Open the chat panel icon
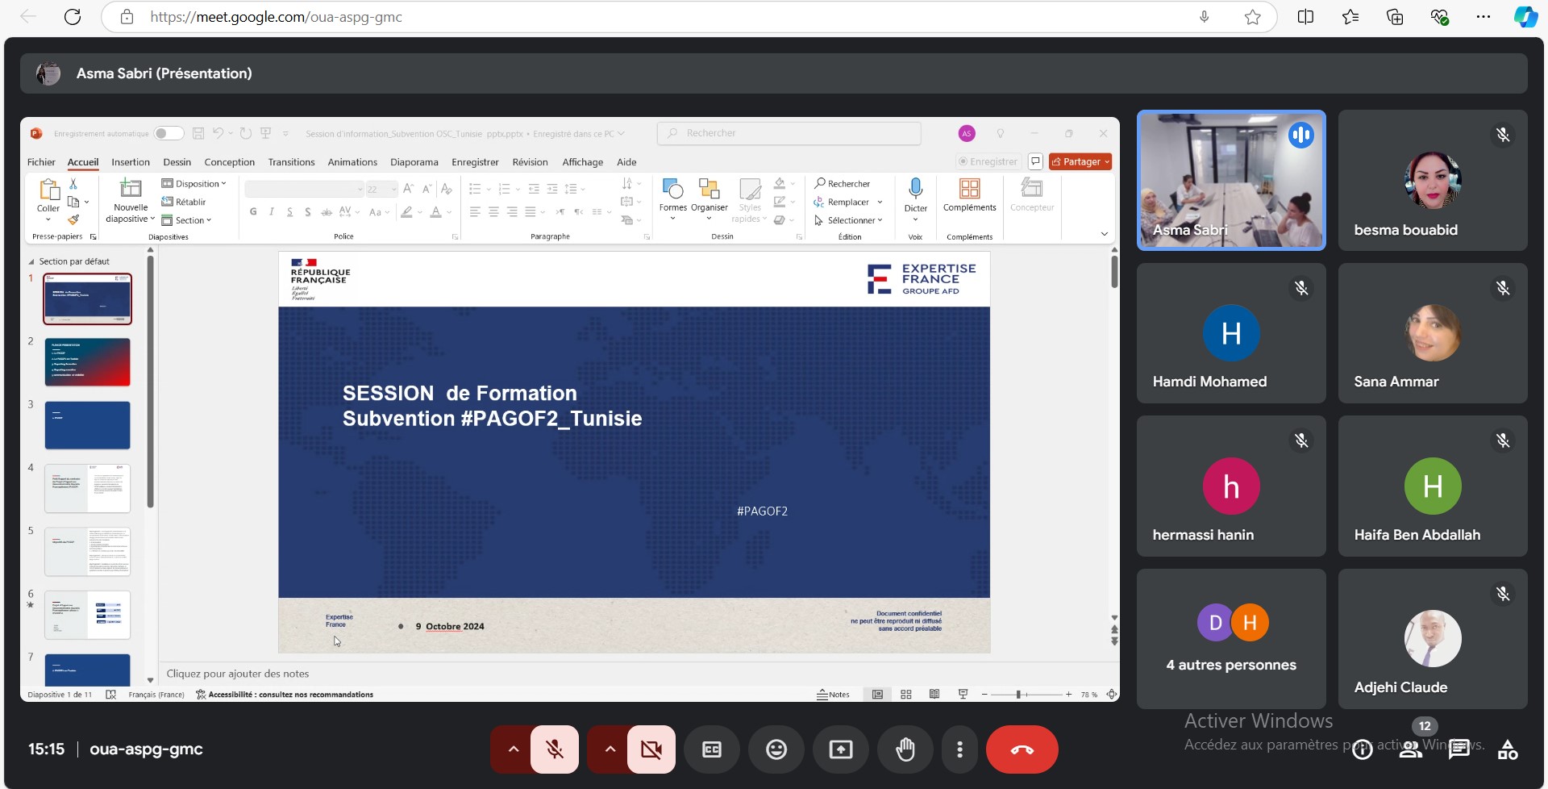Screen dimensions: 1548x789 (1459, 749)
